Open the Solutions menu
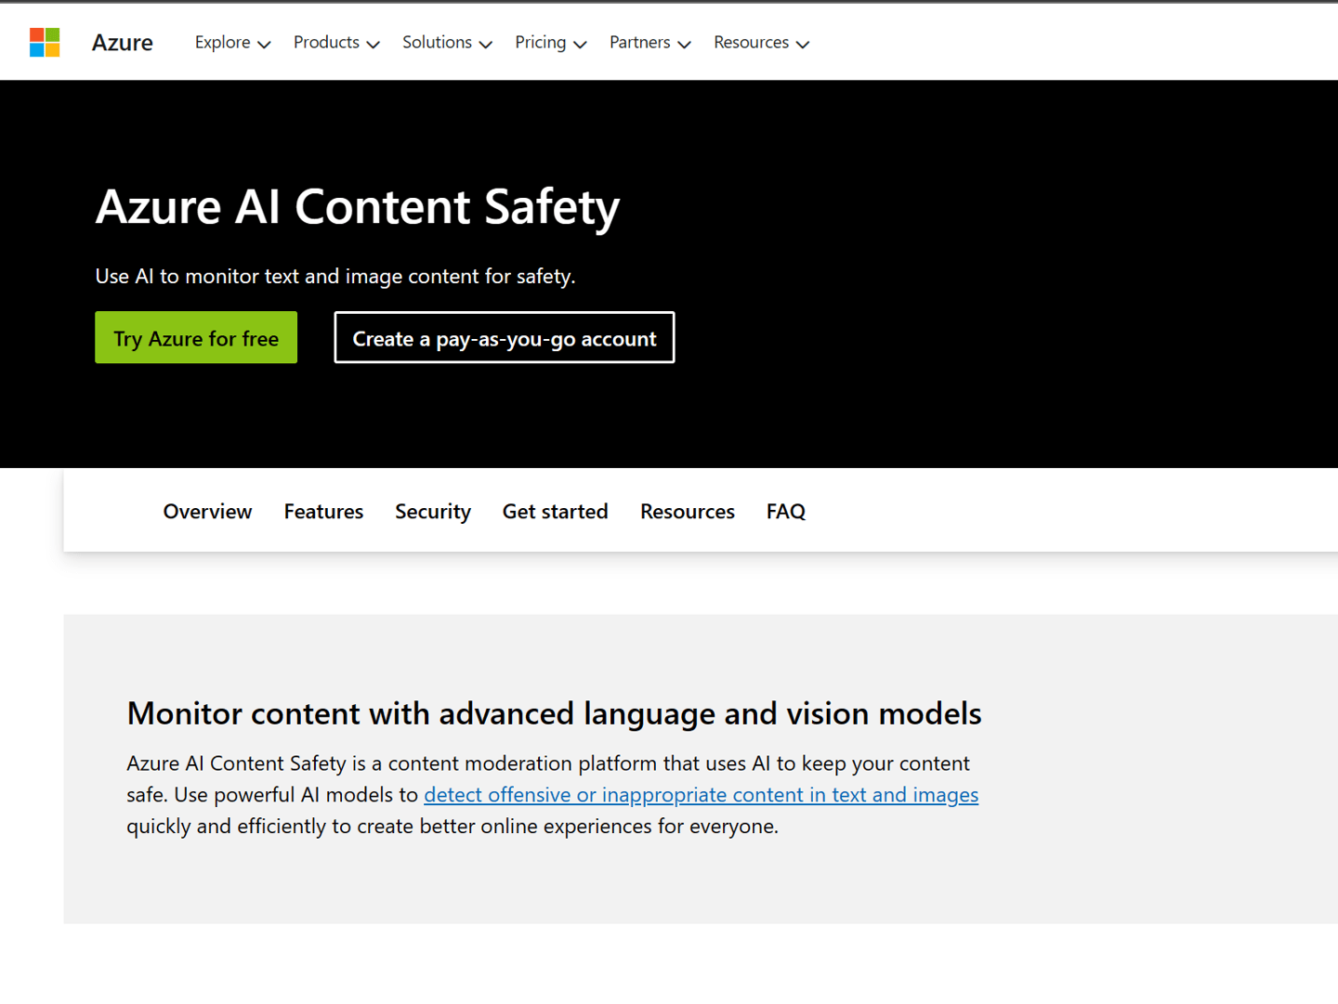 coord(446,43)
